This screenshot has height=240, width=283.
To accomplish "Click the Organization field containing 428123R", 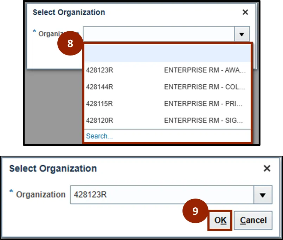I will (x=162, y=194).
